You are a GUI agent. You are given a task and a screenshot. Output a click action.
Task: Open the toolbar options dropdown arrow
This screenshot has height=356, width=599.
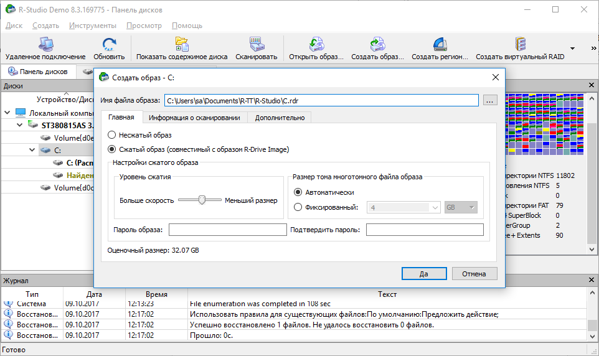tap(572, 49)
